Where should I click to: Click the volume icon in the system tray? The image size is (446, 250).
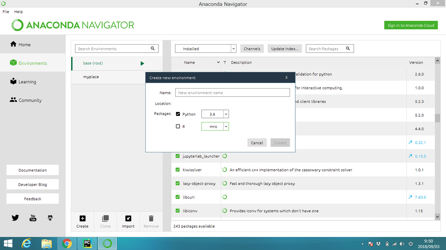point(402,244)
